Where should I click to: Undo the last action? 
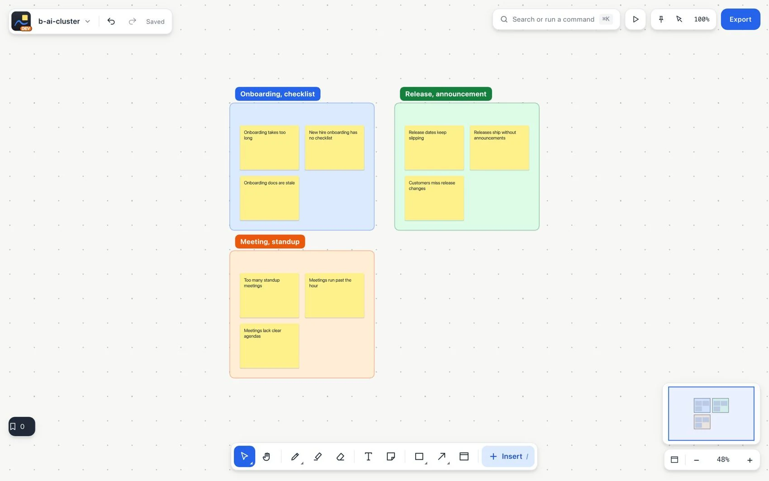(111, 21)
